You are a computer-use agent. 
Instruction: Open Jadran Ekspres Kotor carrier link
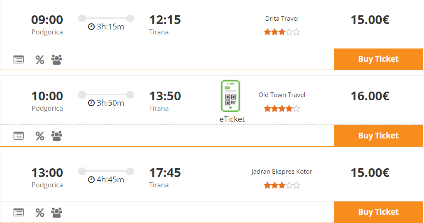click(x=282, y=172)
